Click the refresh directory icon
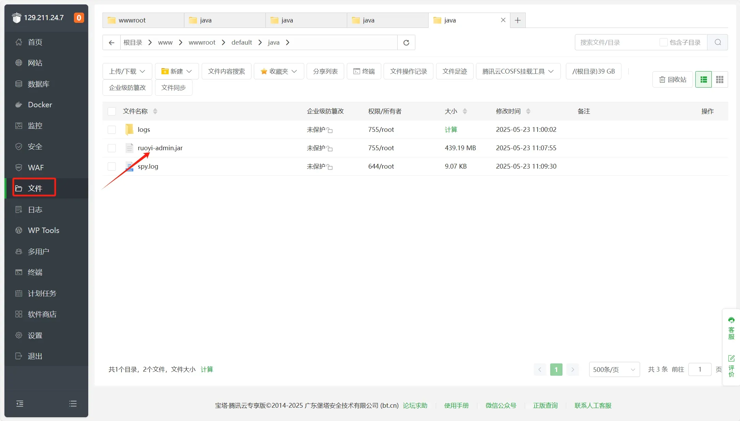 [x=406, y=43]
